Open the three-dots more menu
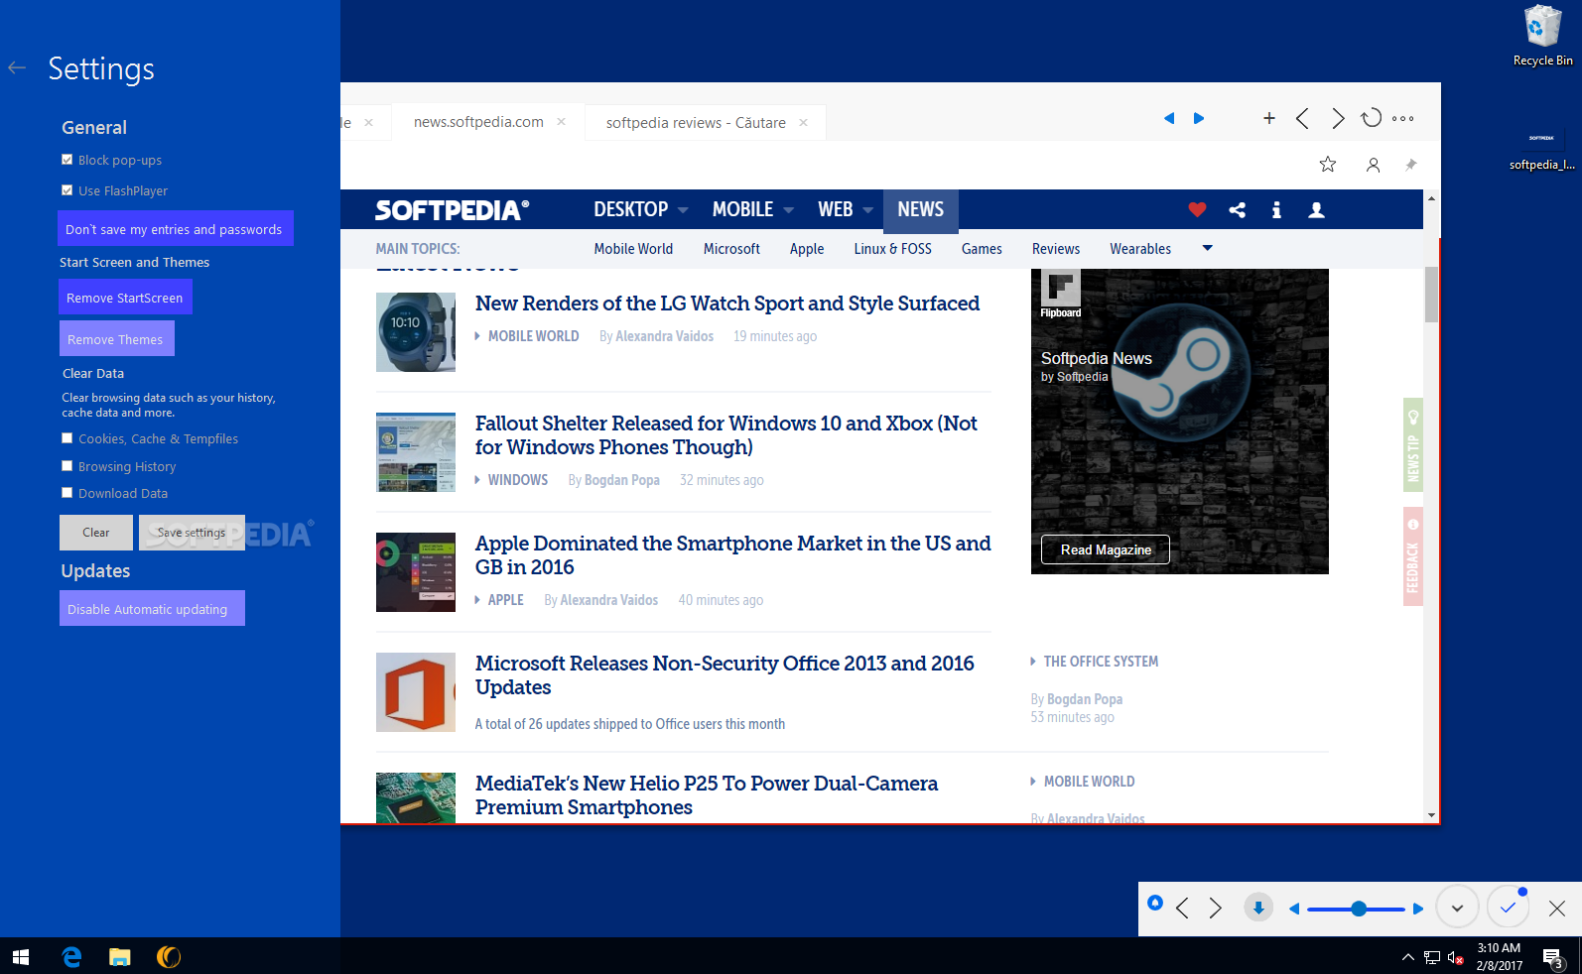The width and height of the screenshot is (1582, 974). pyautogui.click(x=1403, y=118)
